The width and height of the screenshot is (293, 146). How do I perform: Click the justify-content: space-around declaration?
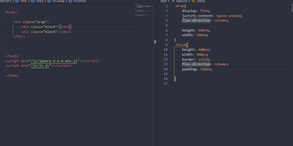(x=212, y=16)
